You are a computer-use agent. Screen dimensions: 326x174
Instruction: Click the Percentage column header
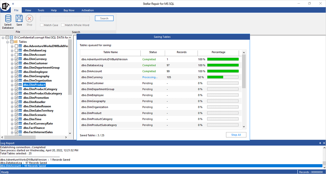point(218,52)
